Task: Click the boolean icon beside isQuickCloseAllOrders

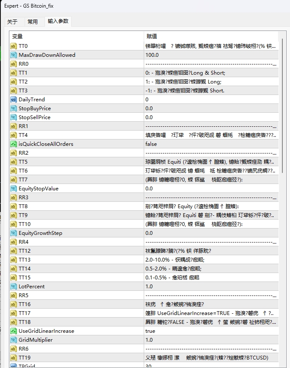Action: pos(14,144)
